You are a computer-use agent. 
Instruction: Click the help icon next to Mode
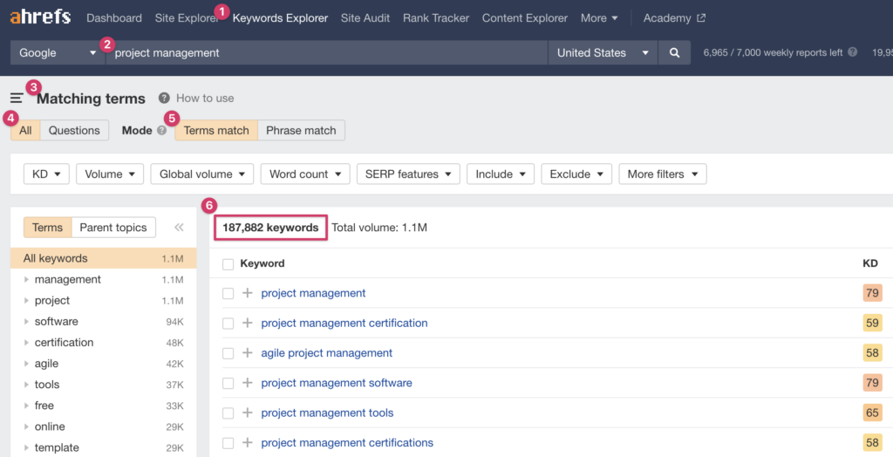161,131
